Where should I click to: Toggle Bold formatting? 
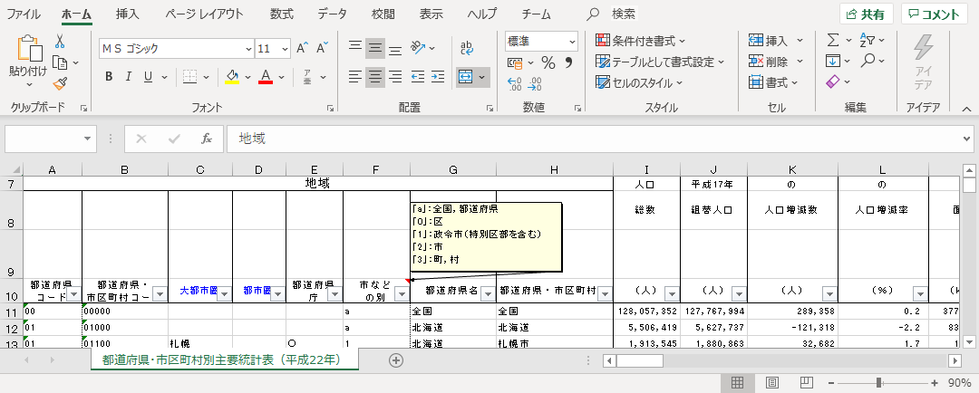click(109, 76)
